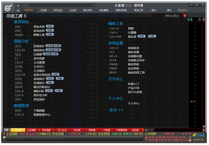Open the 网上开户 menu

click(183, 10)
